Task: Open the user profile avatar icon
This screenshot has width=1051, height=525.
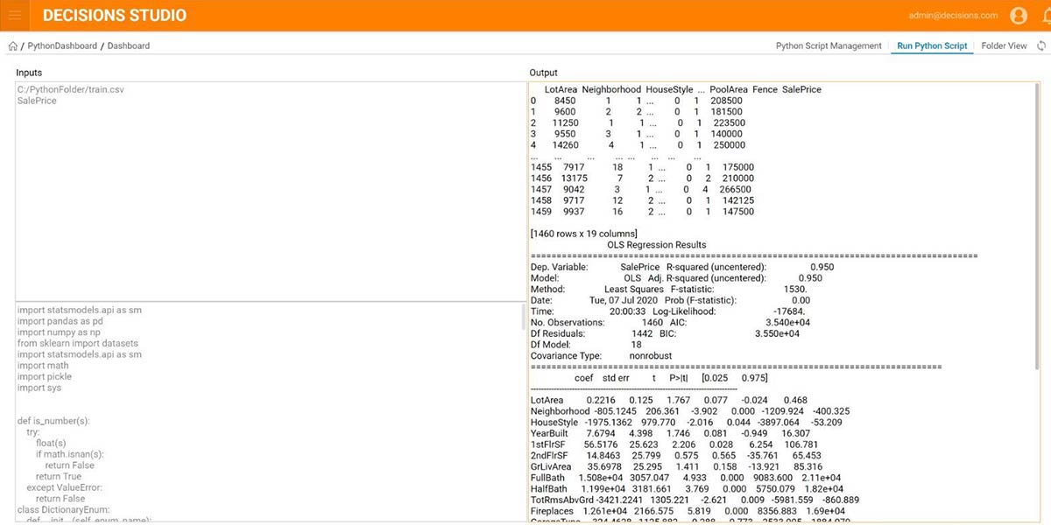Action: (1019, 16)
